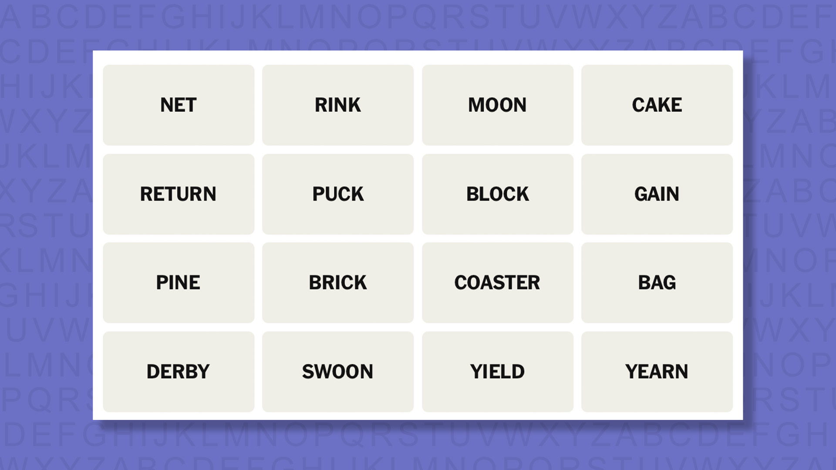The image size is (836, 470).
Task: Click the white puzzle board area
Action: pos(418,59)
